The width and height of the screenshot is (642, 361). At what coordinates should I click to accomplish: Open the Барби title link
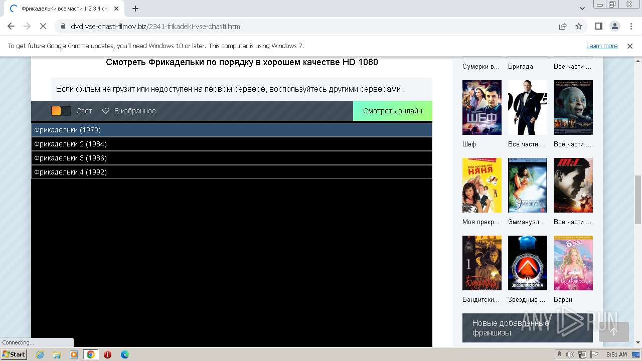(x=563, y=299)
